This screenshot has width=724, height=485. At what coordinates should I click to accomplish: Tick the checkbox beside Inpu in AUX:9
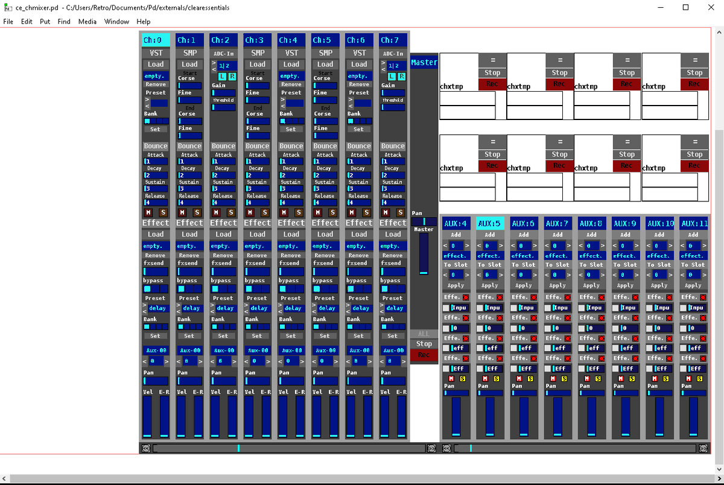coord(616,308)
